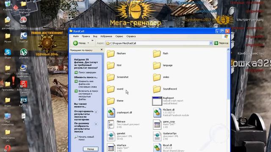Click the address path field
Viewport: 271px width, 152px height.
point(157,43)
